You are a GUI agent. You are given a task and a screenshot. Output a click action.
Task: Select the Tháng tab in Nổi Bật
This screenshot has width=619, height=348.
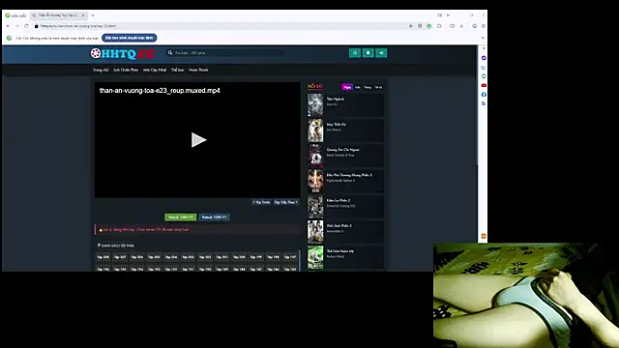[368, 87]
